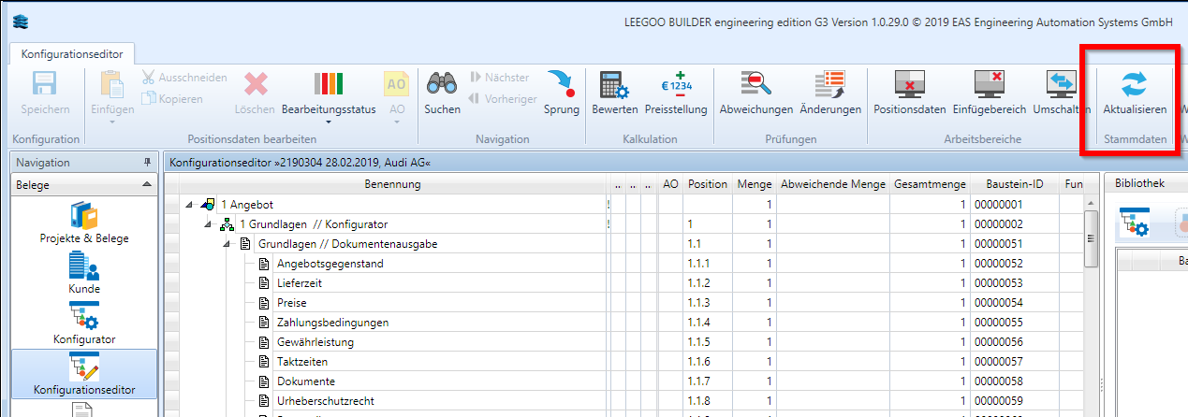Select the Konfigurationseditor ribbon tab

tap(73, 54)
